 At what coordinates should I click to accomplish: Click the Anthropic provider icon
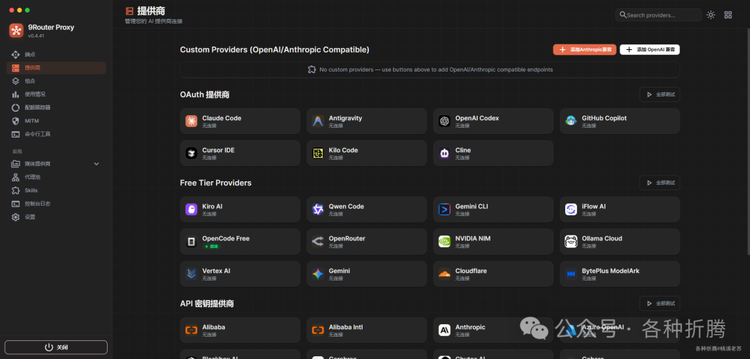[444, 330]
